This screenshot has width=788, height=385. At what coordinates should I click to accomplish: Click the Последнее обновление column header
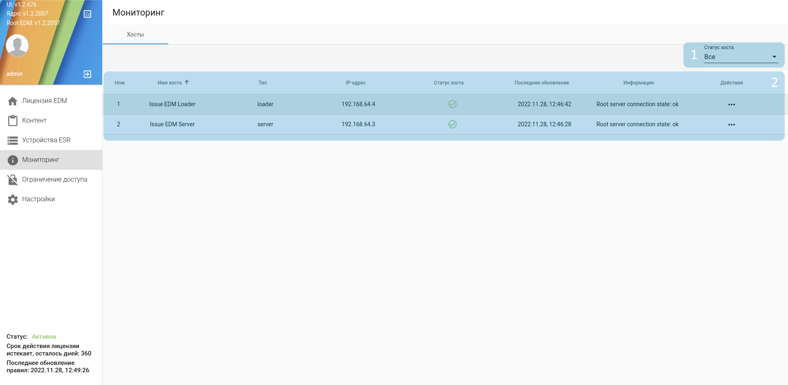(x=542, y=83)
